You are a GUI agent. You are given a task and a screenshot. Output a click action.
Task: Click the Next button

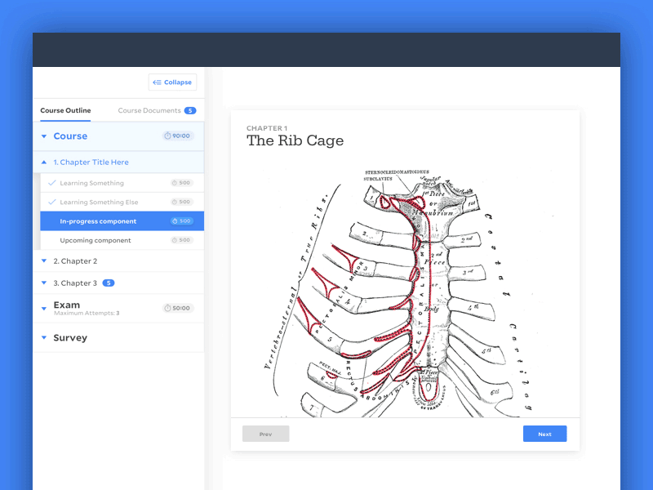click(x=544, y=434)
